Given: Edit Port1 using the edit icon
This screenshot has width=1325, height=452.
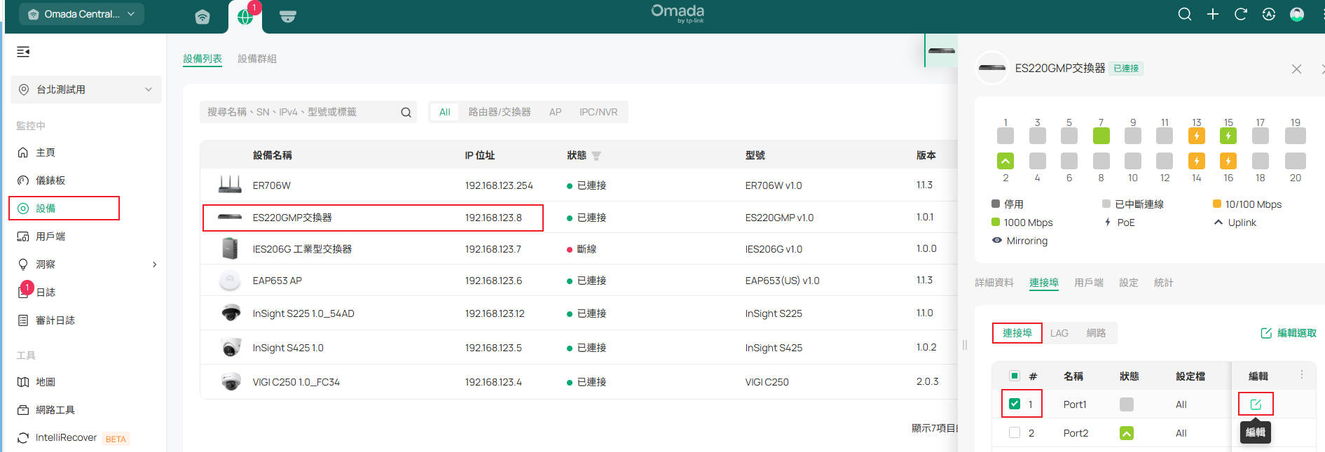Looking at the screenshot, I should 1256,404.
